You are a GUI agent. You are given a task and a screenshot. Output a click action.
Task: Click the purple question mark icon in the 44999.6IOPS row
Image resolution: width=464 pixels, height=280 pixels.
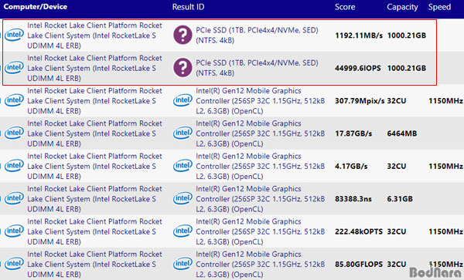[x=183, y=68]
